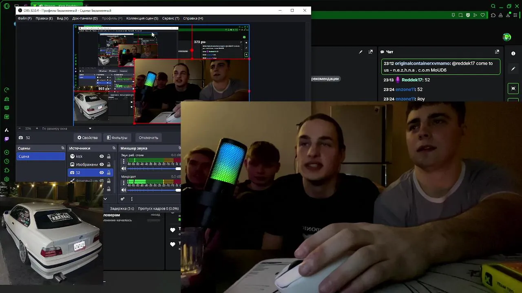Image resolution: width=522 pixels, height=293 pixels.
Task: Undock the Сцены panel
Action: (62, 148)
